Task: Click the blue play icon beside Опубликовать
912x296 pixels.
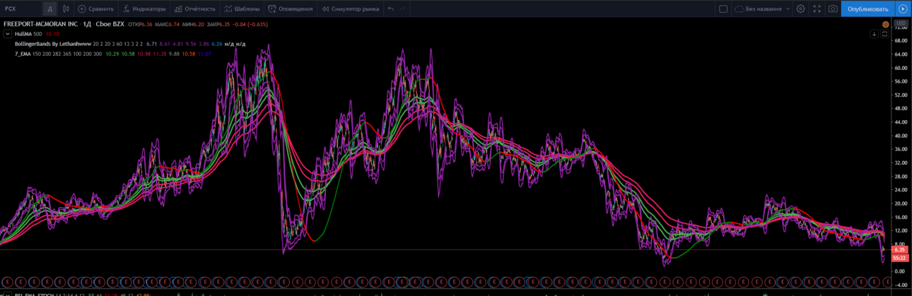Action: pyautogui.click(x=903, y=9)
